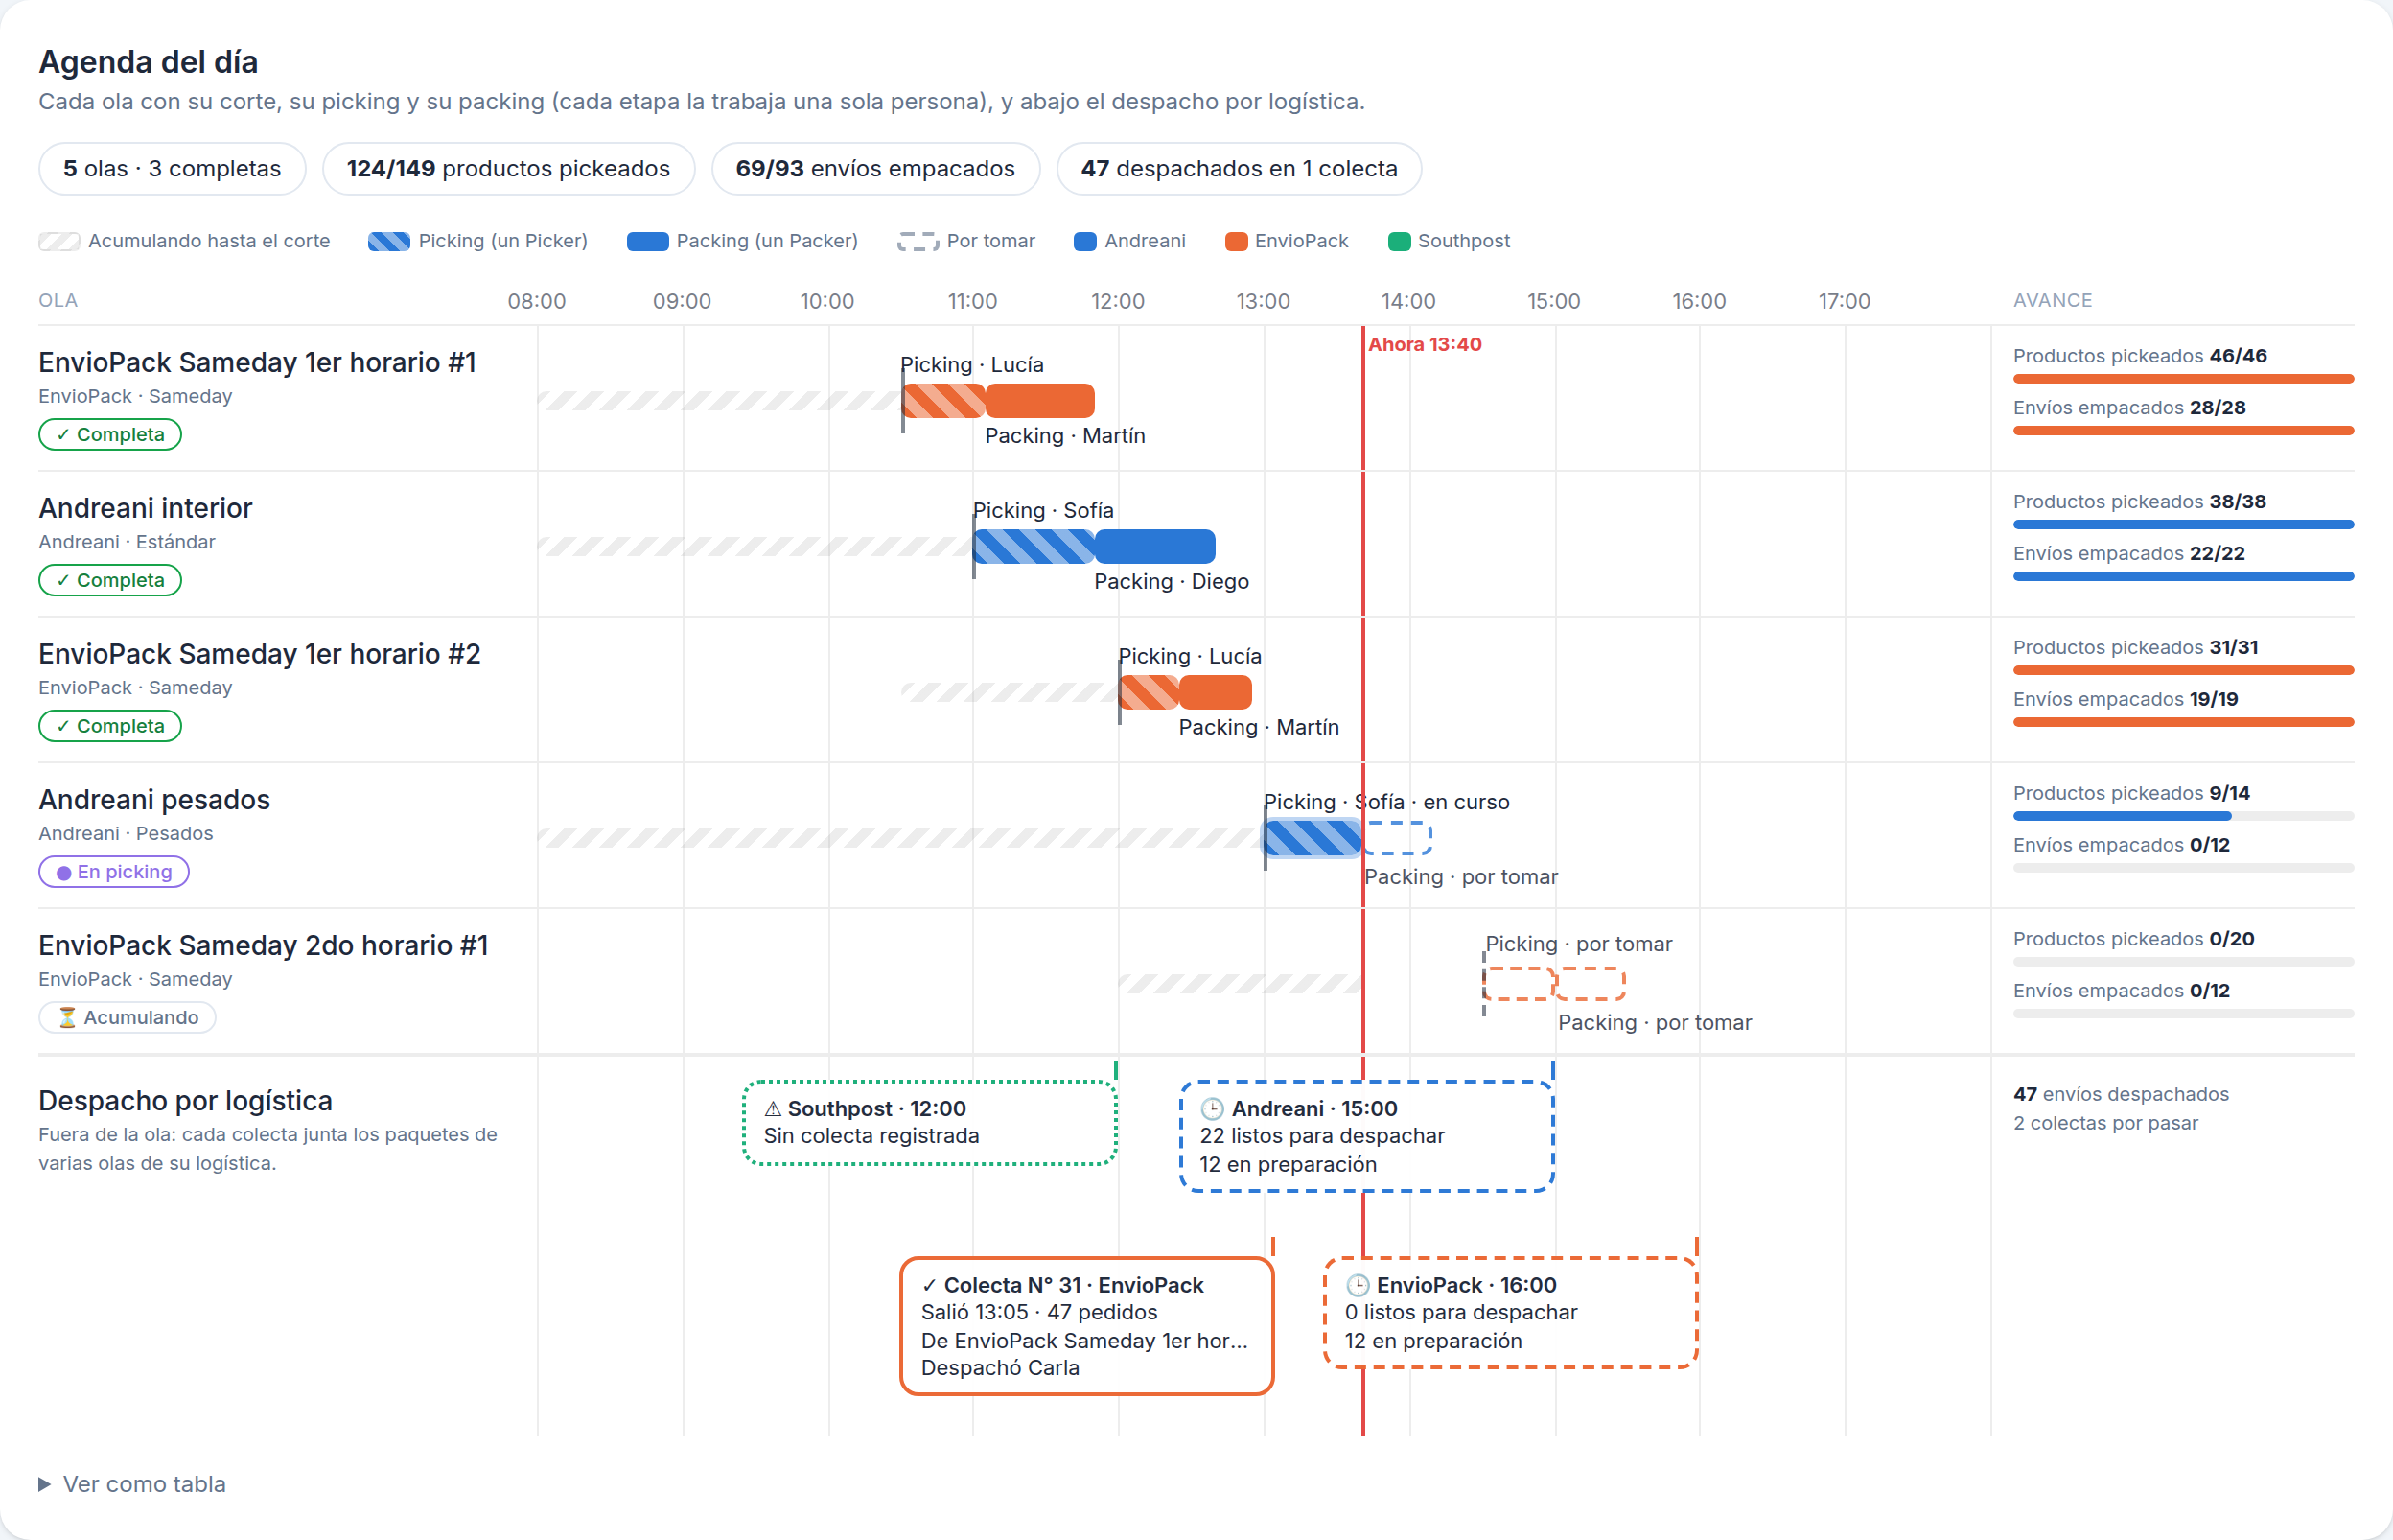Open the Andreani 15:00 collection card

tap(1366, 1137)
